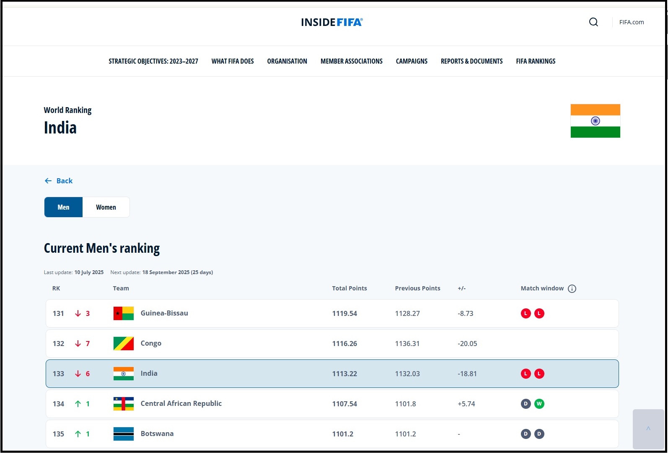Click rank number 133
The width and height of the screenshot is (668, 454).
pos(58,374)
